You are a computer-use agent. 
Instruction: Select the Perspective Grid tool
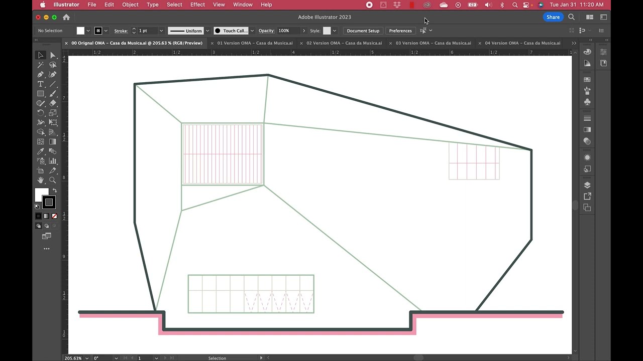(53, 132)
